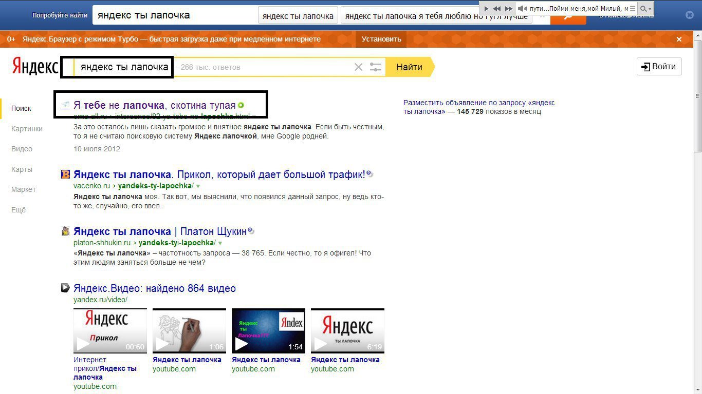Click the Установить browser button
Screen dimensions: 702x394
click(381, 39)
